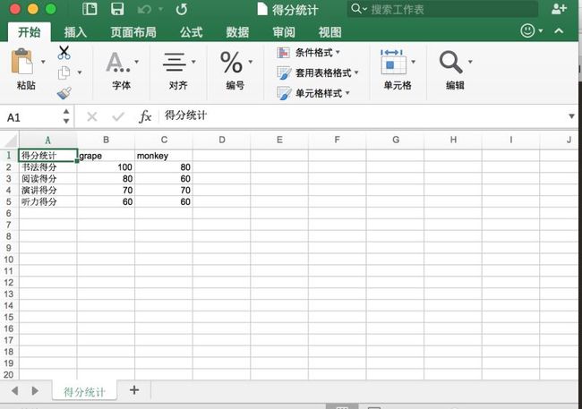Click the share person-plus icon
Screen dimensions: 582x409
559,9
